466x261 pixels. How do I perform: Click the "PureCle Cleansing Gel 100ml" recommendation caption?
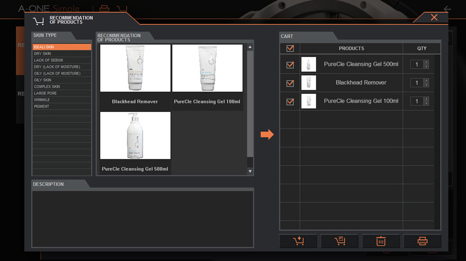click(x=207, y=102)
